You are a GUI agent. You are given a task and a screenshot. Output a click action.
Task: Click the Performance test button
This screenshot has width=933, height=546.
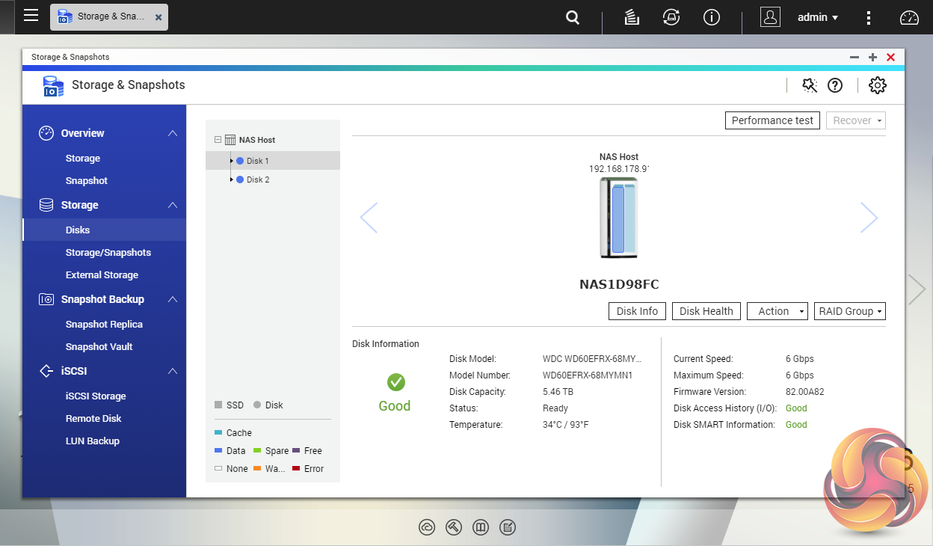tap(772, 120)
